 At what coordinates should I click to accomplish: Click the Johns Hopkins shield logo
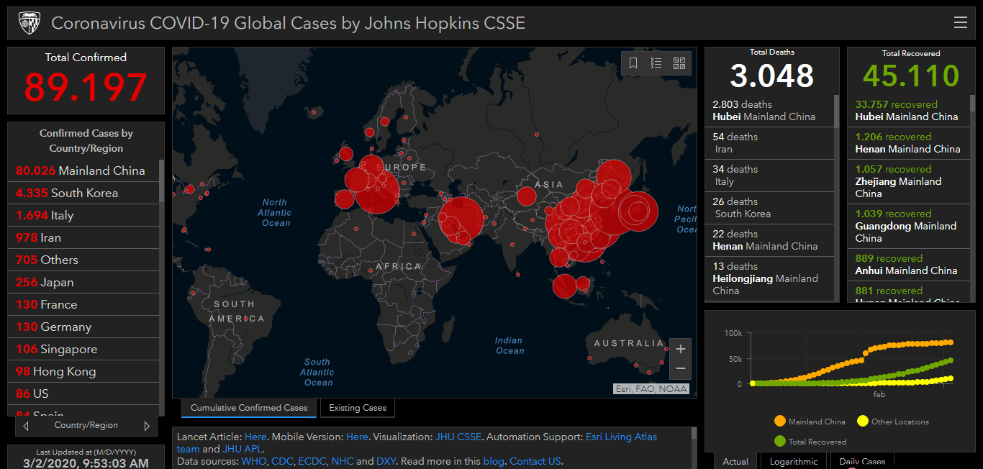(30, 23)
